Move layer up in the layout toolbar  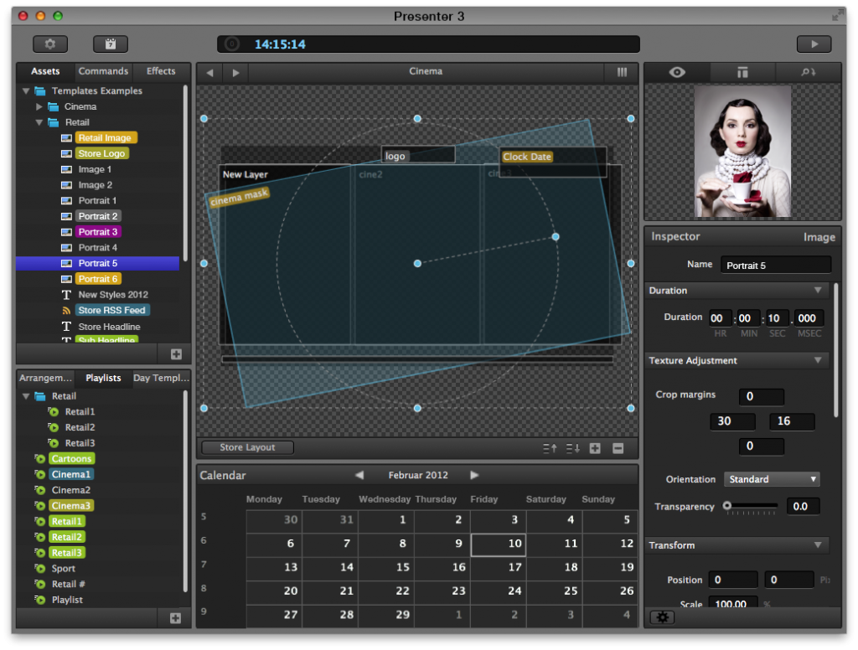(x=550, y=449)
